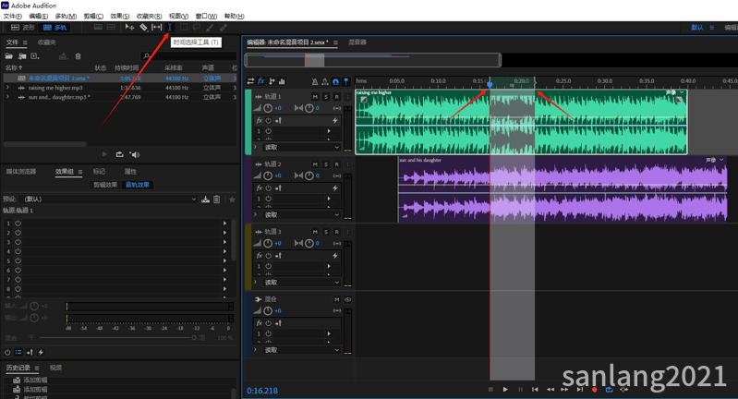Click the delete preset trash icon
This screenshot has width=738, height=399.
click(216, 199)
